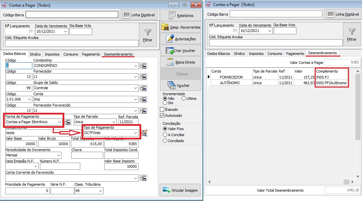Select the A Conciliar radio option
Viewport: 363px width, 201px height.
click(x=165, y=135)
